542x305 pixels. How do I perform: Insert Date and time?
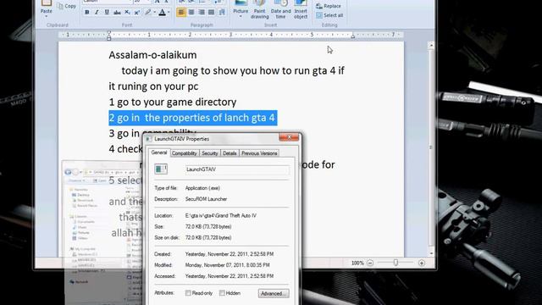pyautogui.click(x=280, y=9)
